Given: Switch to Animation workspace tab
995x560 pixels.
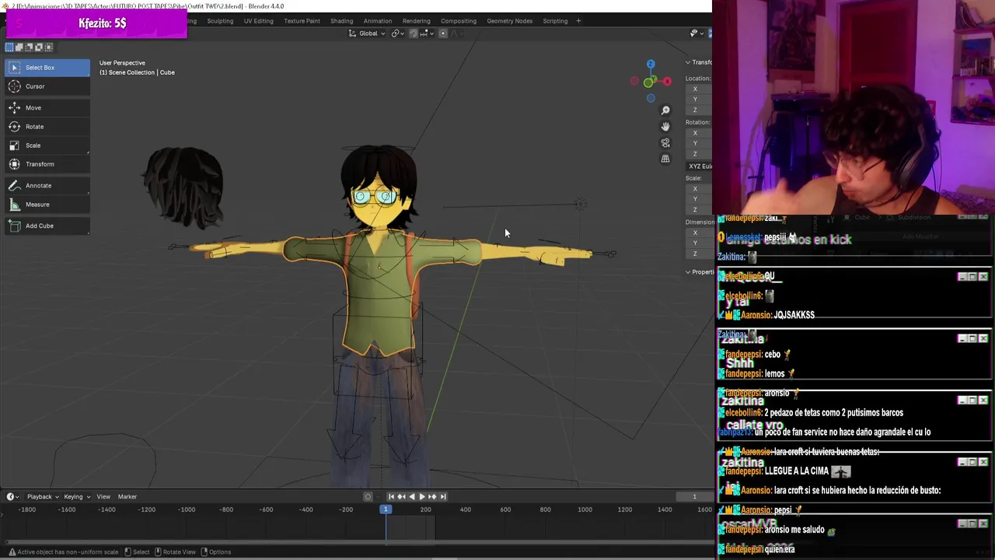Looking at the screenshot, I should 378,21.
